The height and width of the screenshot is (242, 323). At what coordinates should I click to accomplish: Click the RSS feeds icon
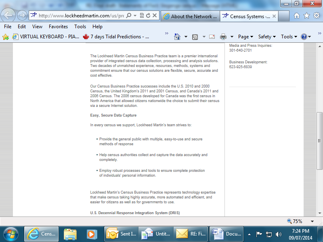coord(195,37)
